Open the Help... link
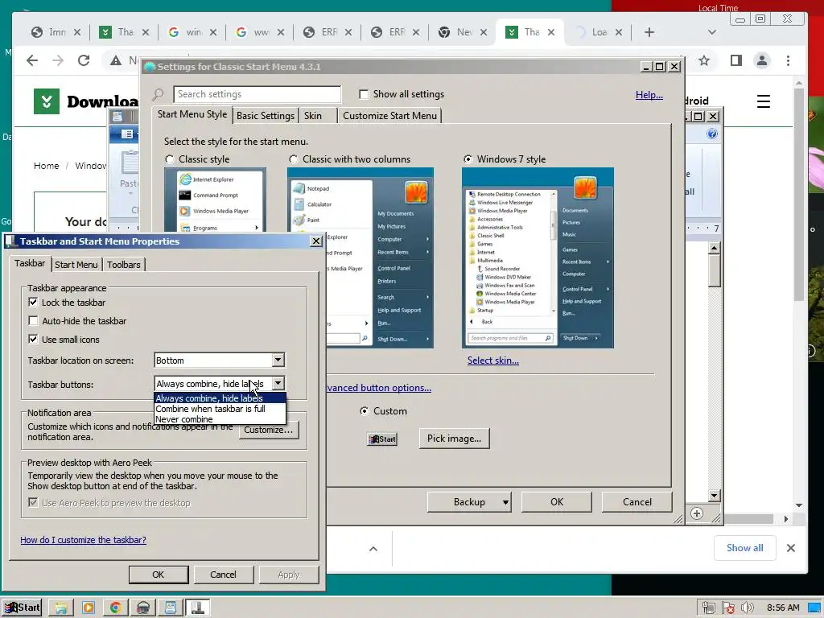Image resolution: width=824 pixels, height=618 pixels. tap(649, 95)
